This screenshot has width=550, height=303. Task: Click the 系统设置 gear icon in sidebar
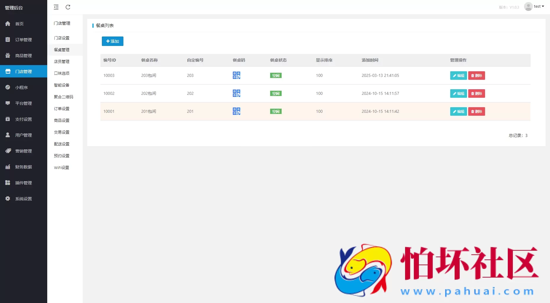tap(8, 198)
